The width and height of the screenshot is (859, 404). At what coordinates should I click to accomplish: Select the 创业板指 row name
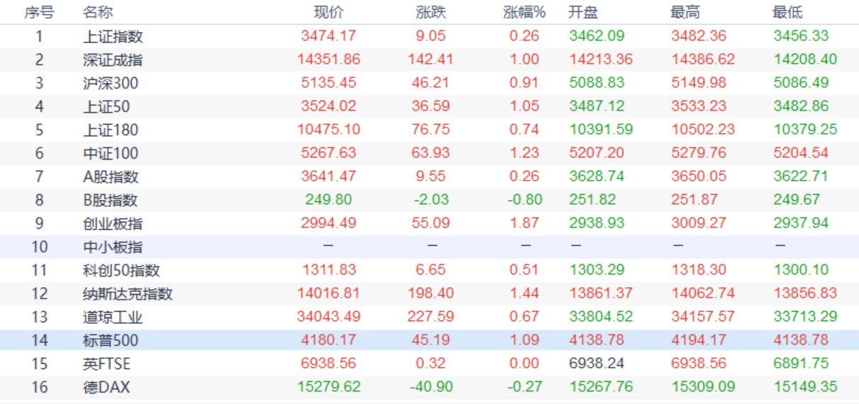click(x=113, y=223)
